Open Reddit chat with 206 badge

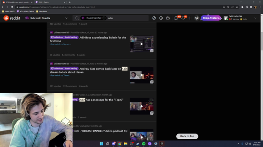click(176, 18)
